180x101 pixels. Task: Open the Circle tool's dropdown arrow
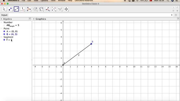37,11
